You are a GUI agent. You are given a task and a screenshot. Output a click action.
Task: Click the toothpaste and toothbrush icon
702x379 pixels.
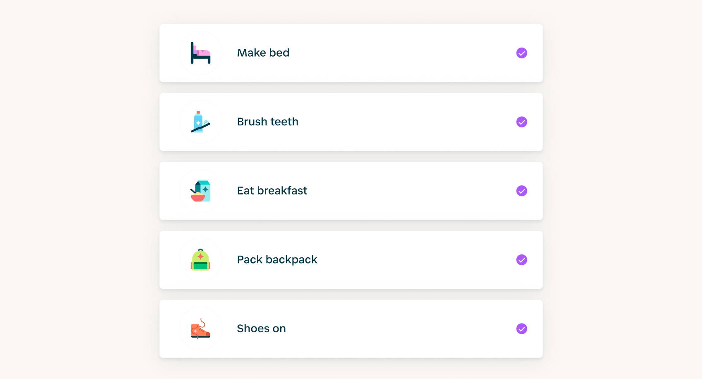coord(200,122)
